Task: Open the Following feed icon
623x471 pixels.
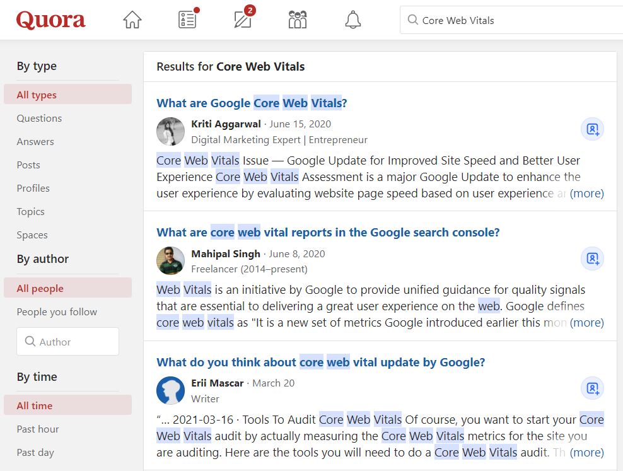Action: click(x=186, y=19)
